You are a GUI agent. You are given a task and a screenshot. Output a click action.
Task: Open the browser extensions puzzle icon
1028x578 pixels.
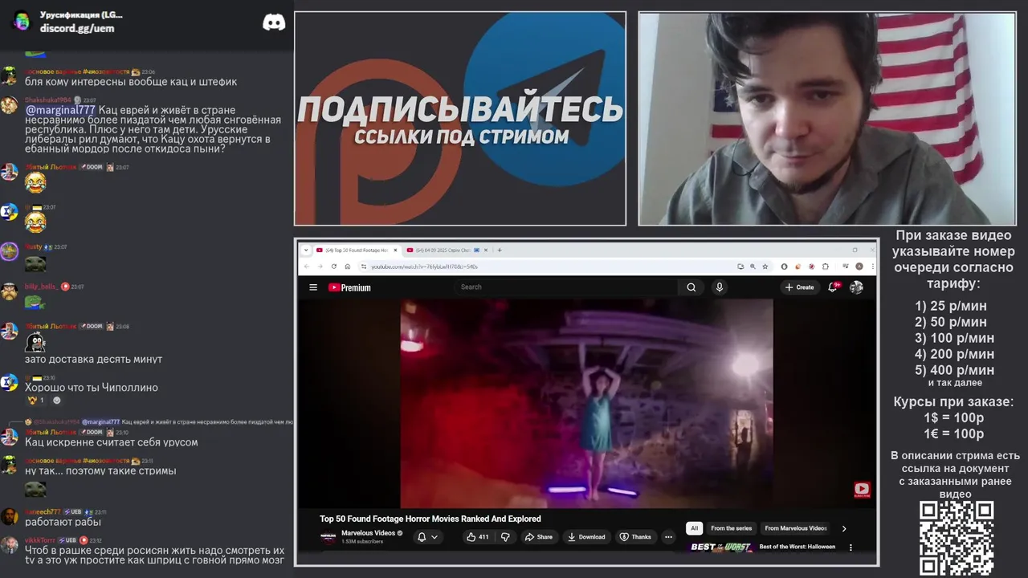point(826,267)
